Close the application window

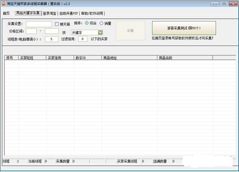point(233,4)
